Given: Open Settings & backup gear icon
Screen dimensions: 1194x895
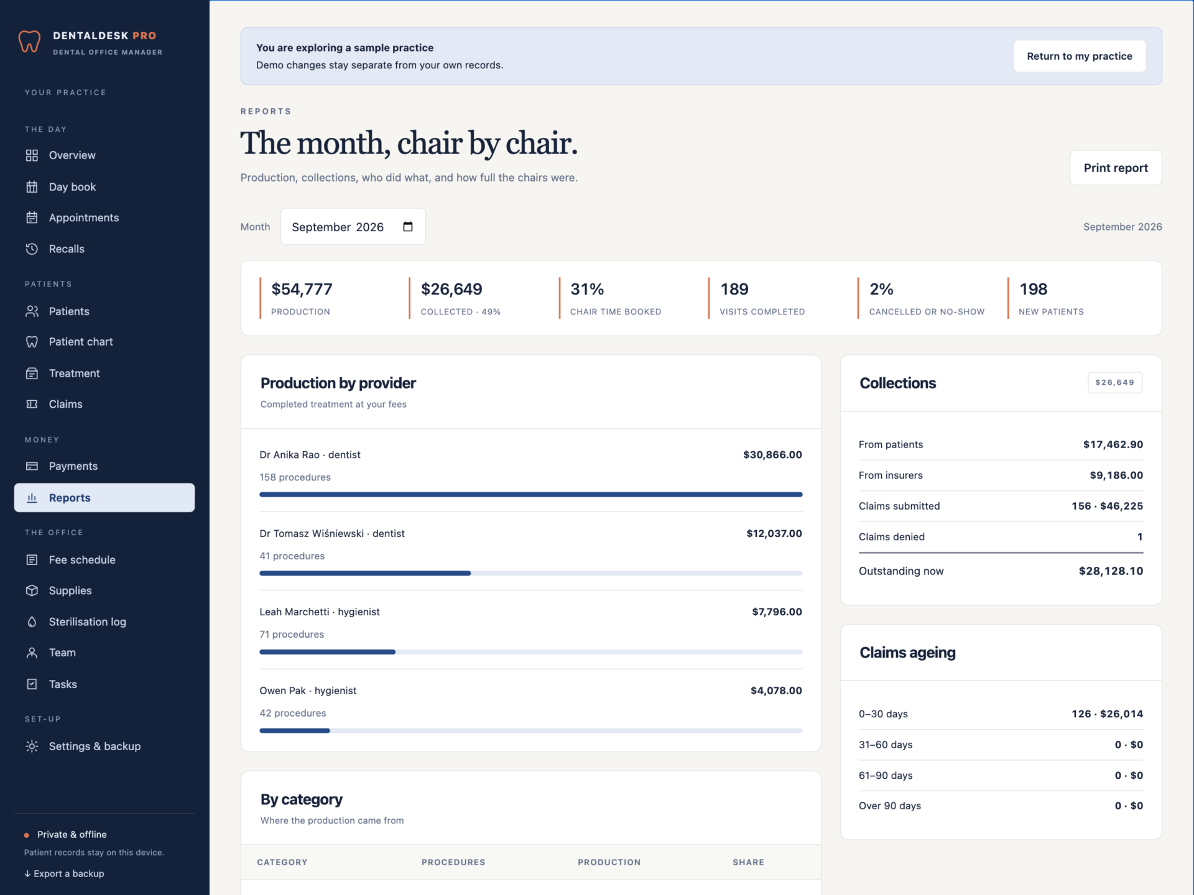Looking at the screenshot, I should point(32,746).
